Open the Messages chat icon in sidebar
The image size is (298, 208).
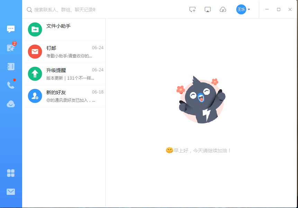click(11, 29)
